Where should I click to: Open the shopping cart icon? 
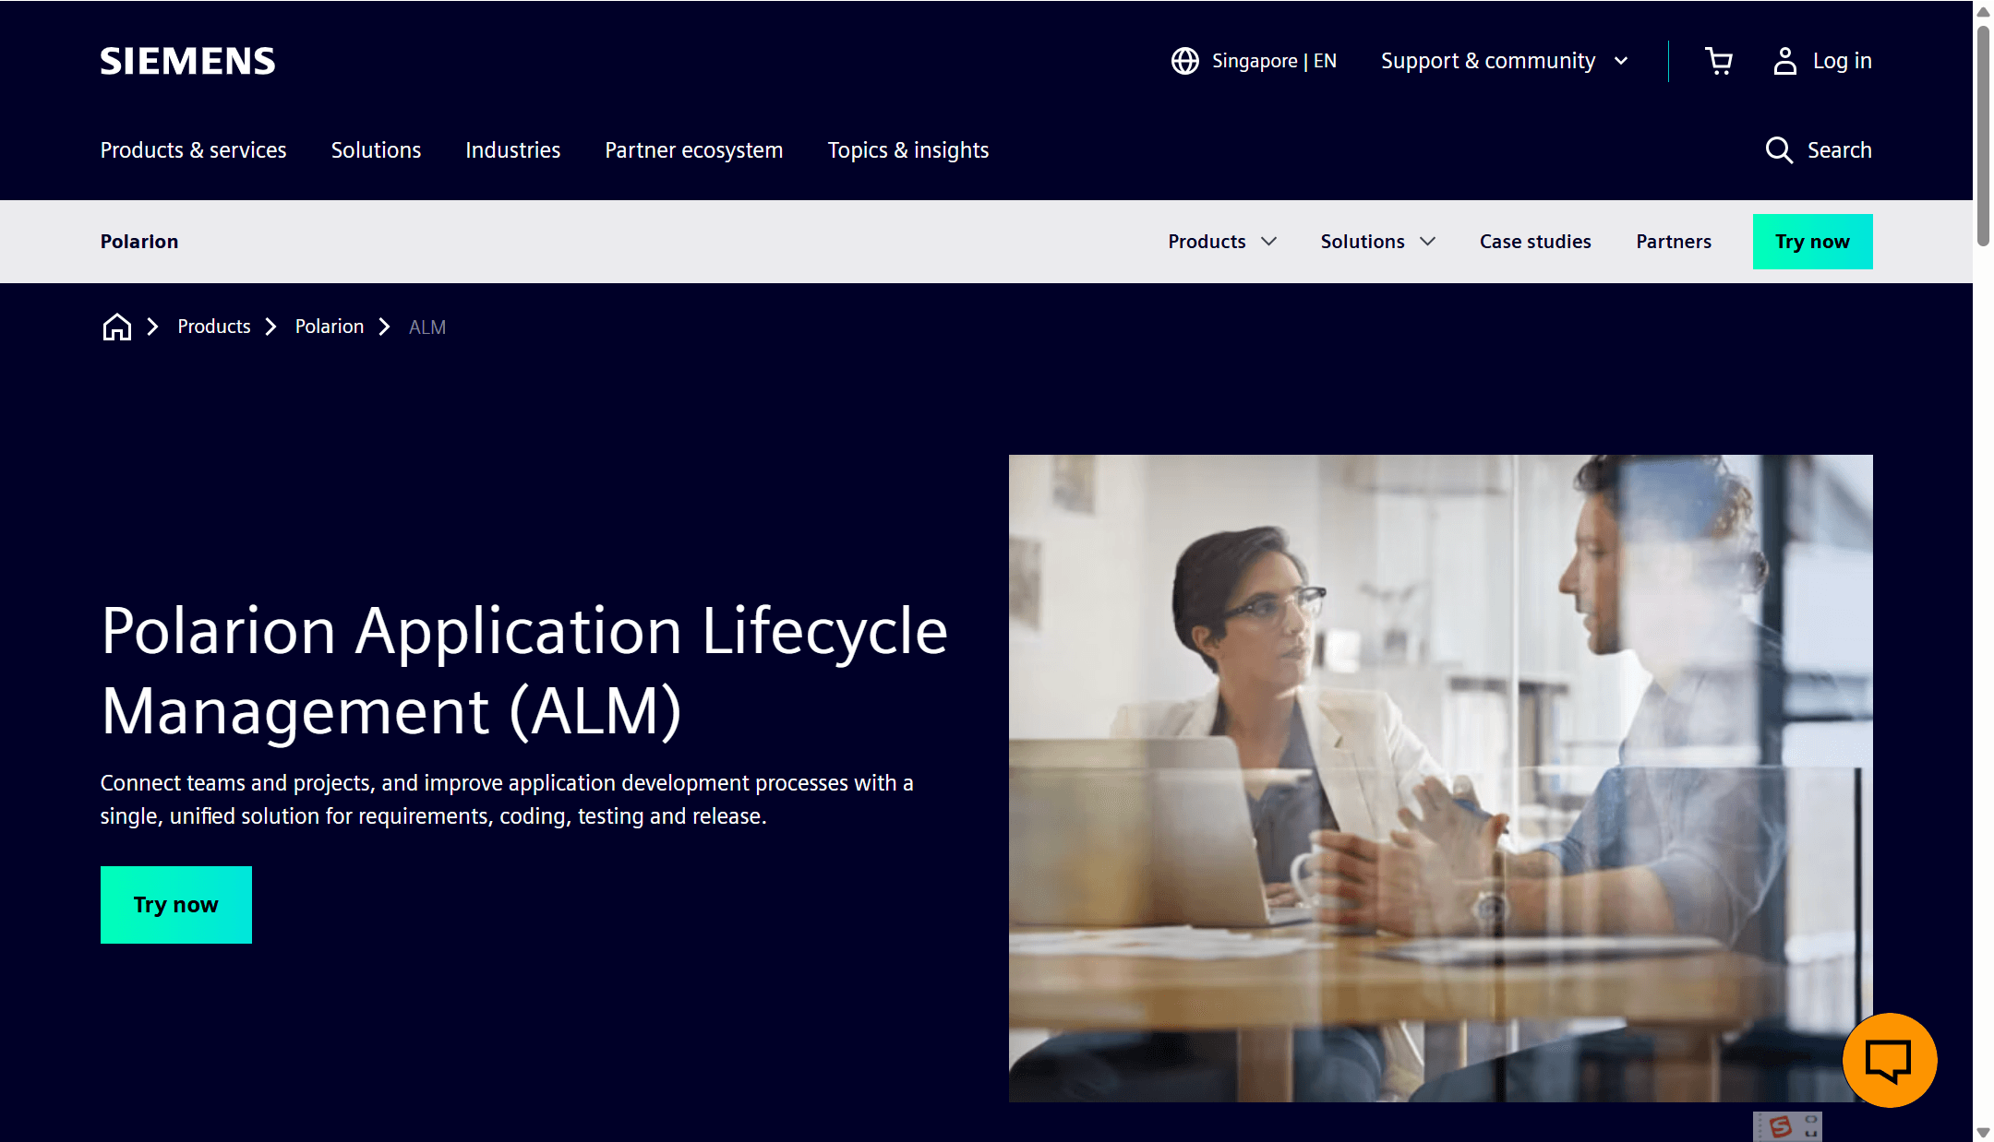[x=1719, y=61]
